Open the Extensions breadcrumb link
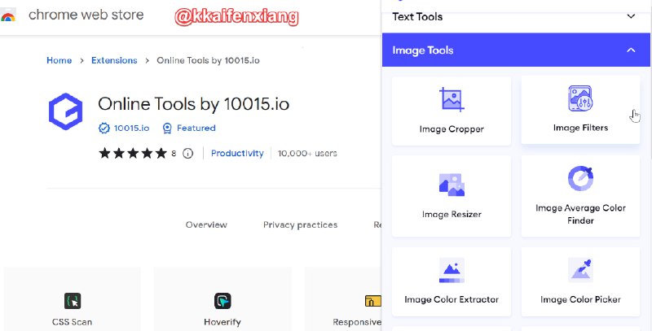 tap(114, 60)
